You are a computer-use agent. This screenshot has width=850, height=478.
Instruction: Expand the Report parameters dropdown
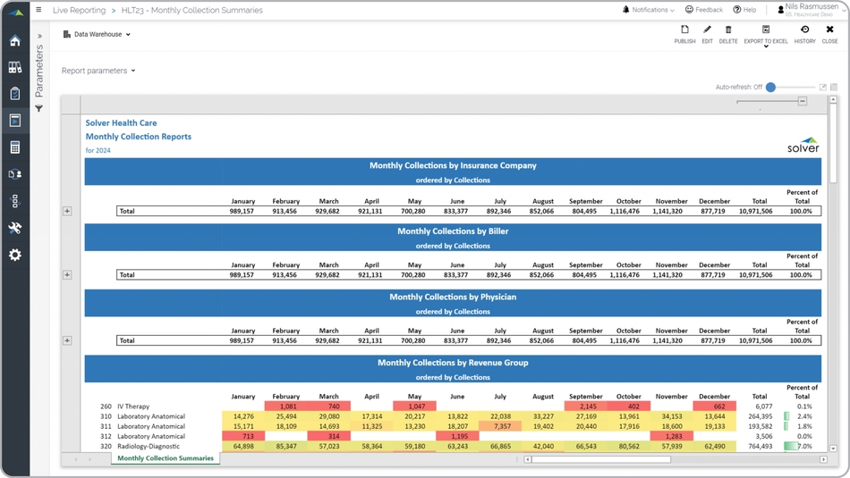pos(98,71)
